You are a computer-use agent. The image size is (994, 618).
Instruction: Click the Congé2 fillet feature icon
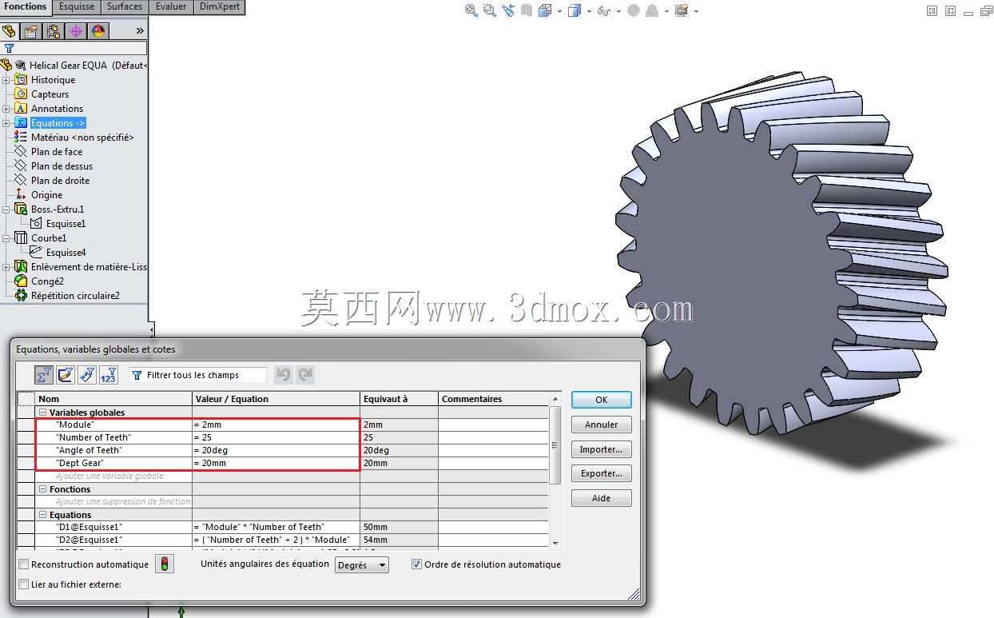tap(21, 281)
